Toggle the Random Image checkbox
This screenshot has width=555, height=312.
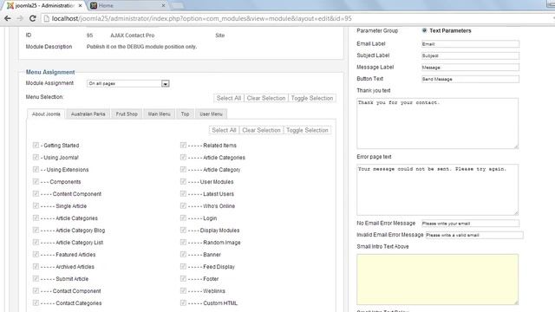coord(183,242)
